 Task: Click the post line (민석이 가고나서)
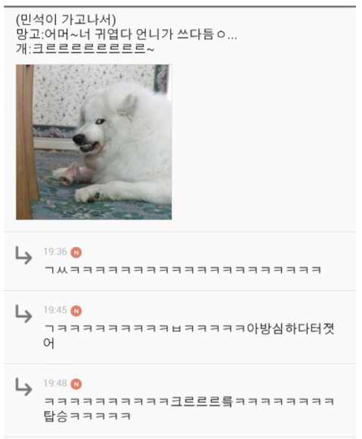tap(66, 20)
